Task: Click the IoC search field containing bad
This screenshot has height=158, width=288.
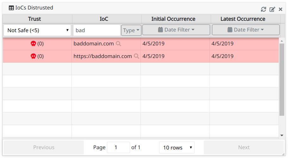Action: (x=97, y=30)
